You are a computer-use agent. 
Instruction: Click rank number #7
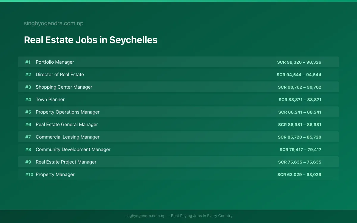point(28,137)
